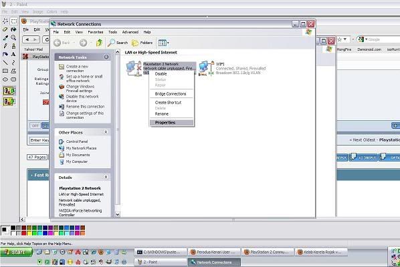Click the Internet Explorer quick launch icon
Screen dimensions: 400x267
coord(94,252)
